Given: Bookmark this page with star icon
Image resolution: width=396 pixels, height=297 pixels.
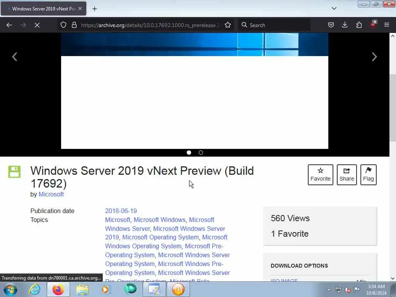Looking at the screenshot, I should point(228,25).
